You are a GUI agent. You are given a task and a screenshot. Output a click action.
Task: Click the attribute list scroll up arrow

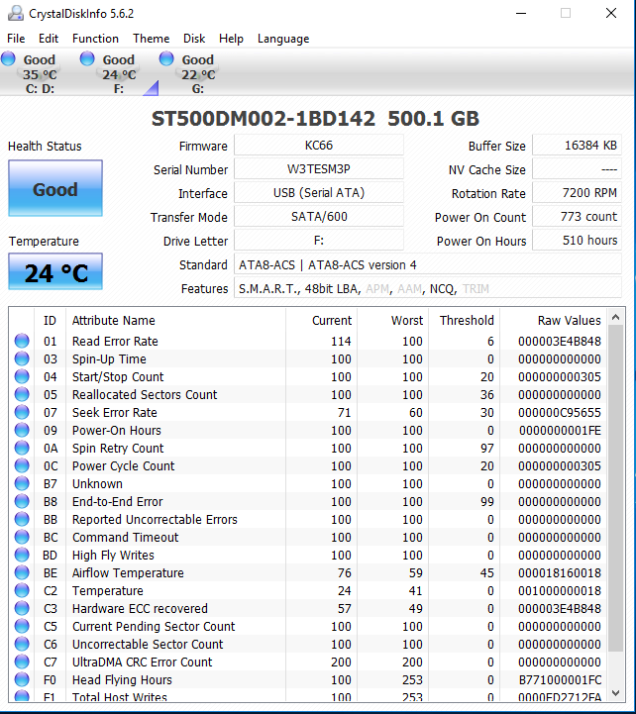615,317
